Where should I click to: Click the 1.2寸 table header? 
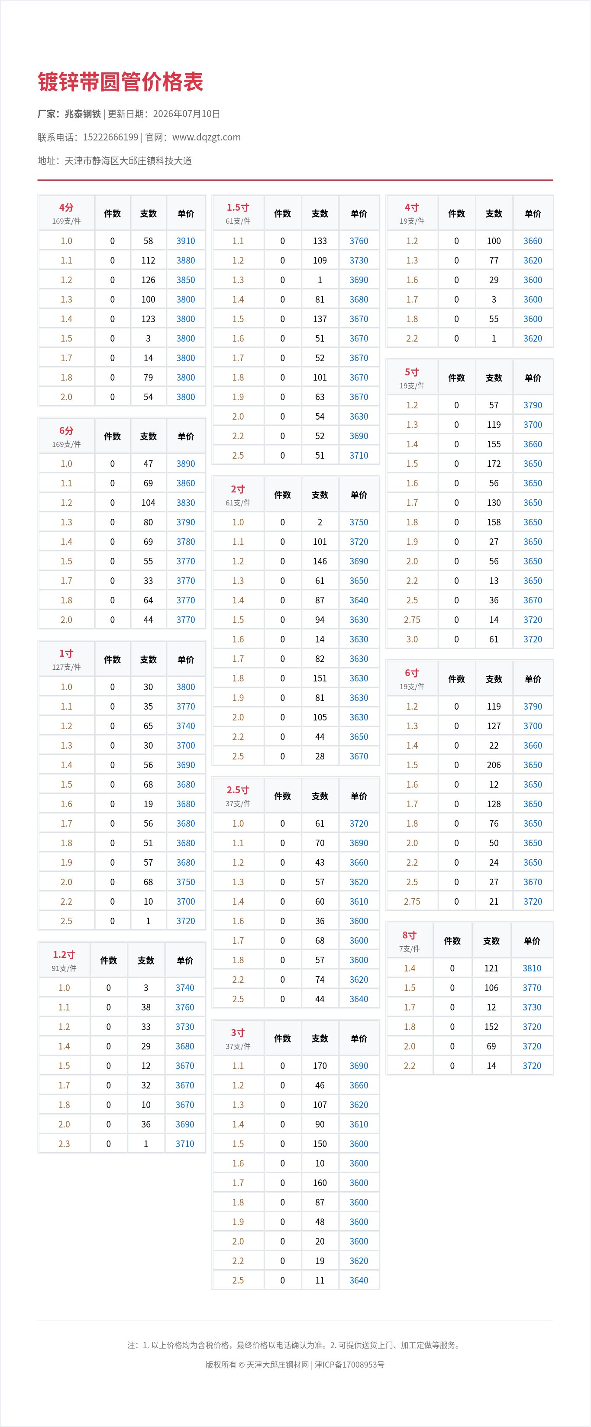point(64,960)
